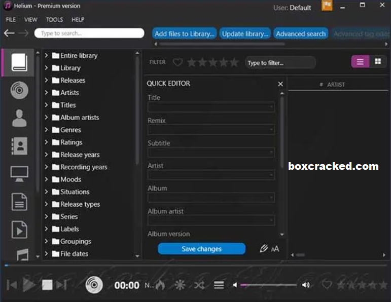Select the artist person icon in sidebar

pos(19,118)
